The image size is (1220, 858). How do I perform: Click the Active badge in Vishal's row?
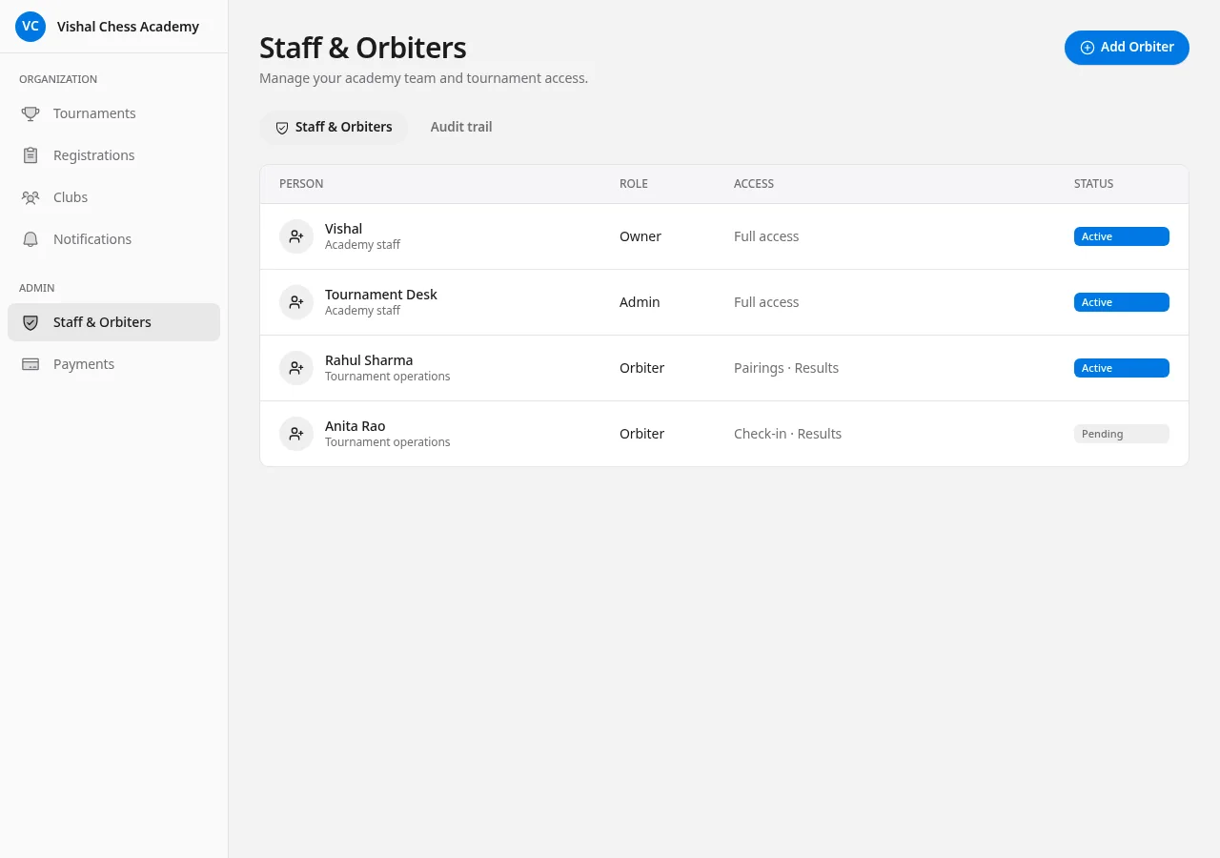click(x=1122, y=236)
